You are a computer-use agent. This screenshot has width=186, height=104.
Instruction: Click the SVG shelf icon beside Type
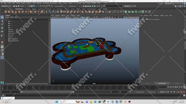[x=42, y=12]
